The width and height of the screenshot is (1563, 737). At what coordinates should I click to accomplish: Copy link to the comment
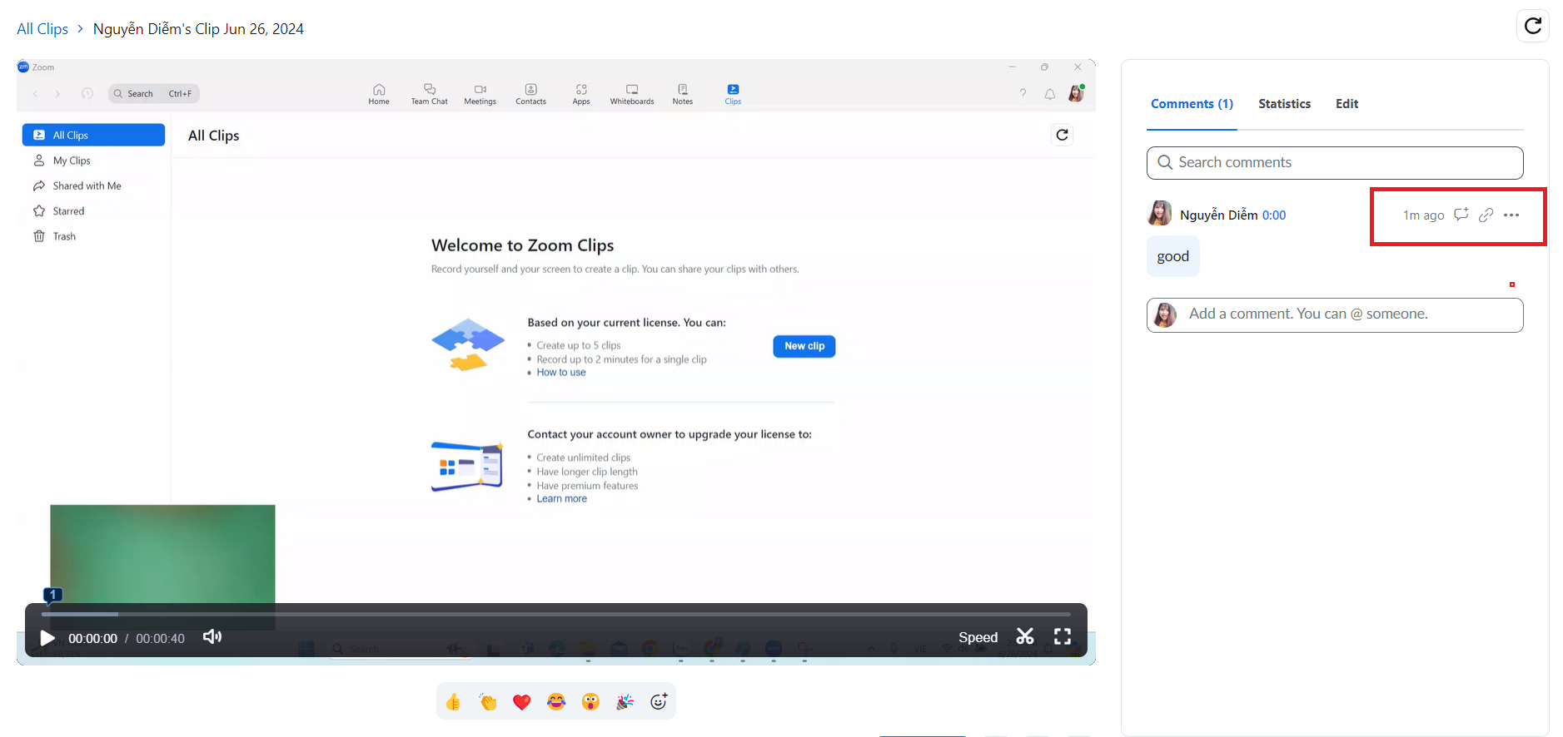click(x=1486, y=215)
